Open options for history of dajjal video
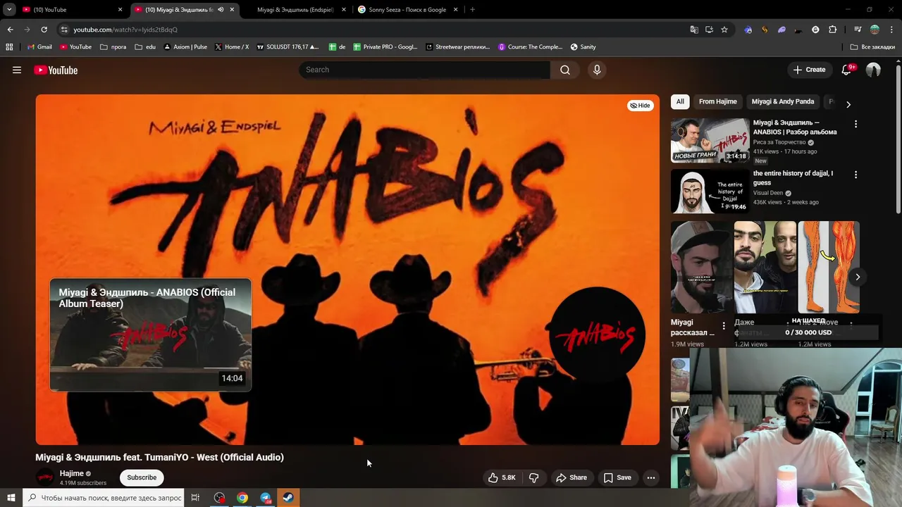Viewport: 902px width, 507px height. [x=855, y=175]
